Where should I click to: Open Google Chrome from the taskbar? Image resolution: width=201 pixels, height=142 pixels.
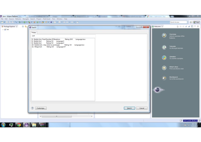[x=19, y=125]
